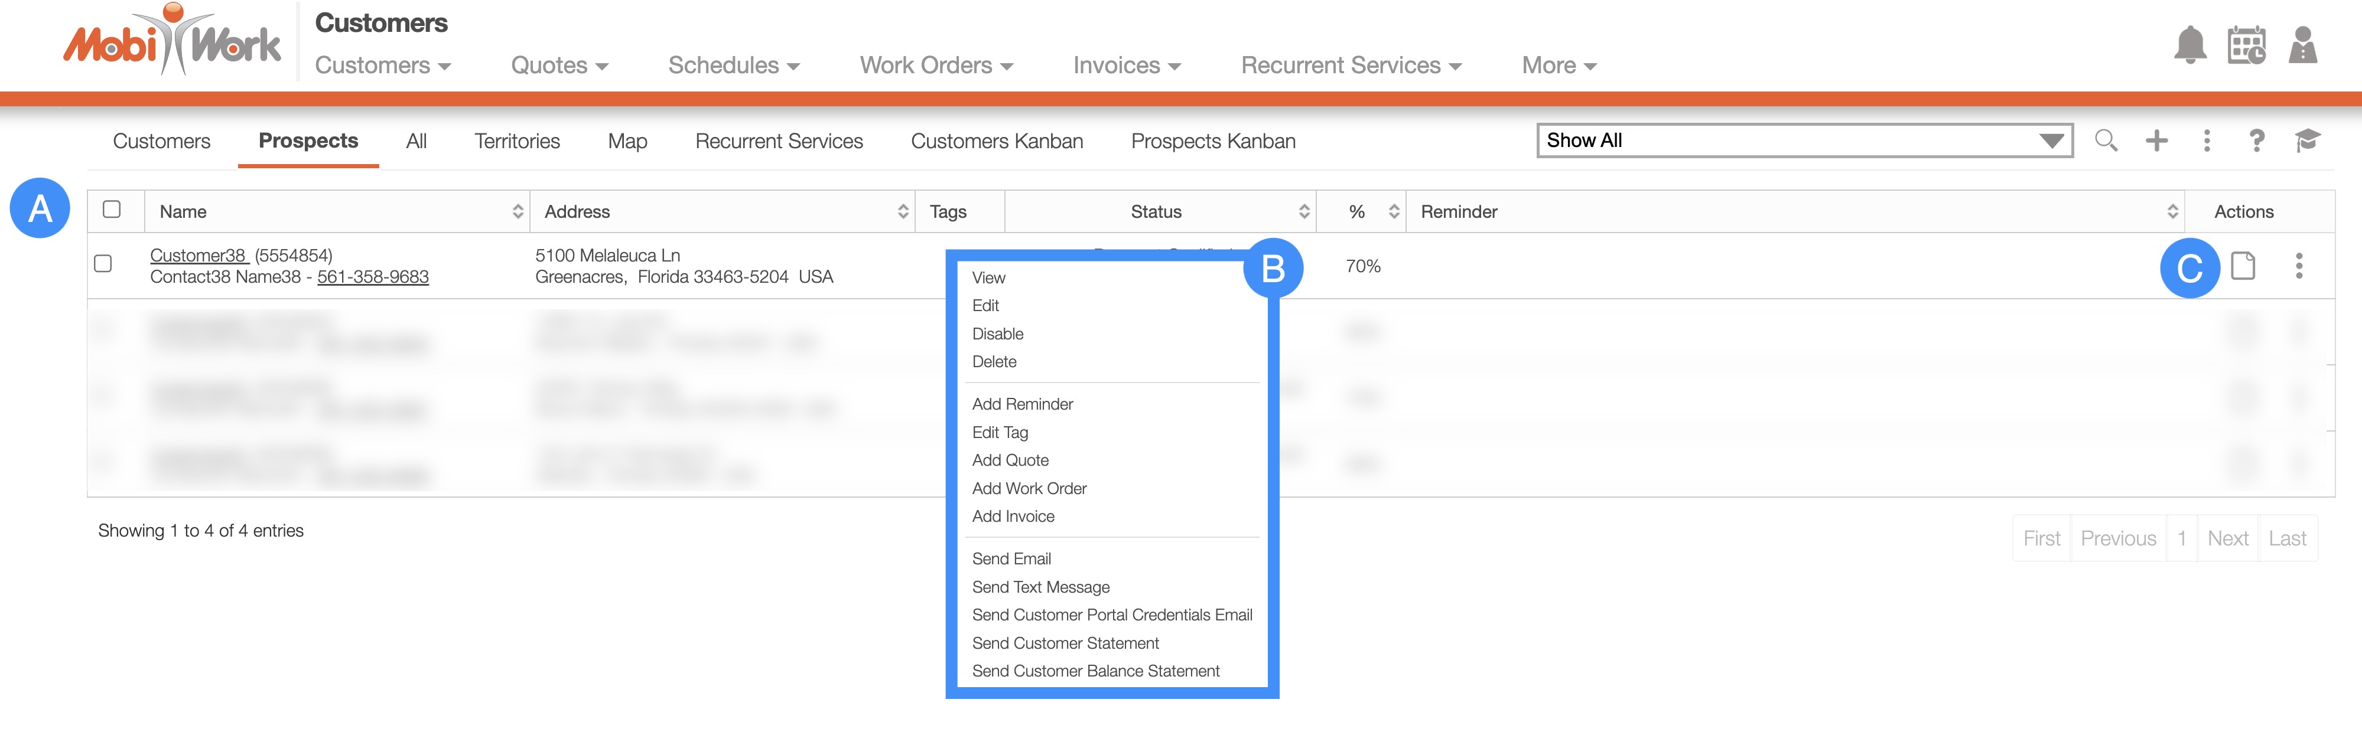Click the 561-358-9683 phone link
Viewport: 2362px width, 732px height.
(x=372, y=277)
